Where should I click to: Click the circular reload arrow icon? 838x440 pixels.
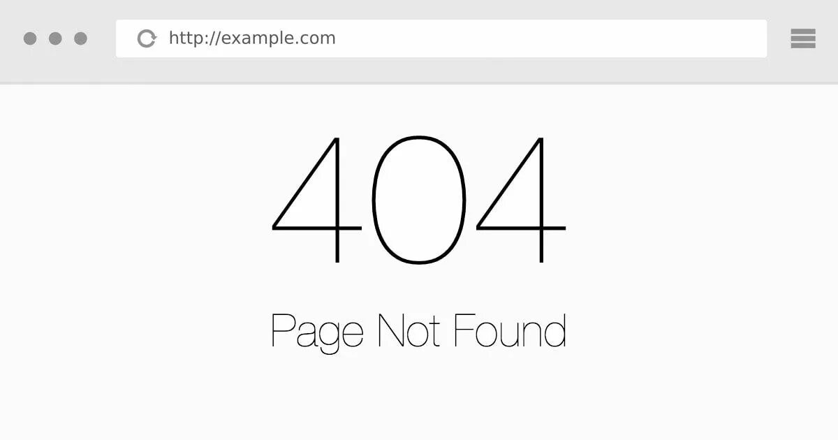(147, 38)
